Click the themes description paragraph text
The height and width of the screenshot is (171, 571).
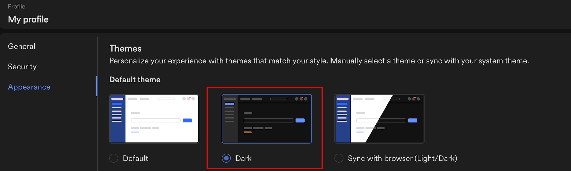(x=319, y=61)
